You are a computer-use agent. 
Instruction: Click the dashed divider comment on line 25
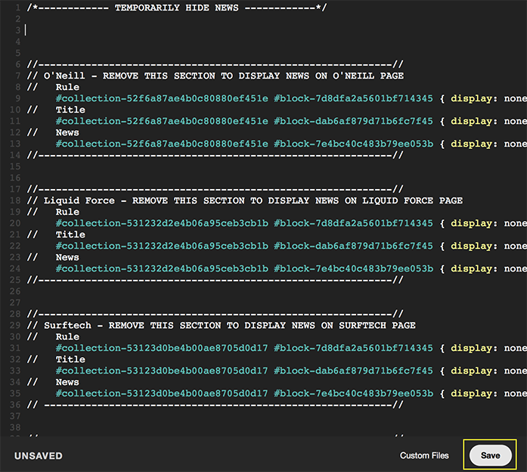pos(215,280)
